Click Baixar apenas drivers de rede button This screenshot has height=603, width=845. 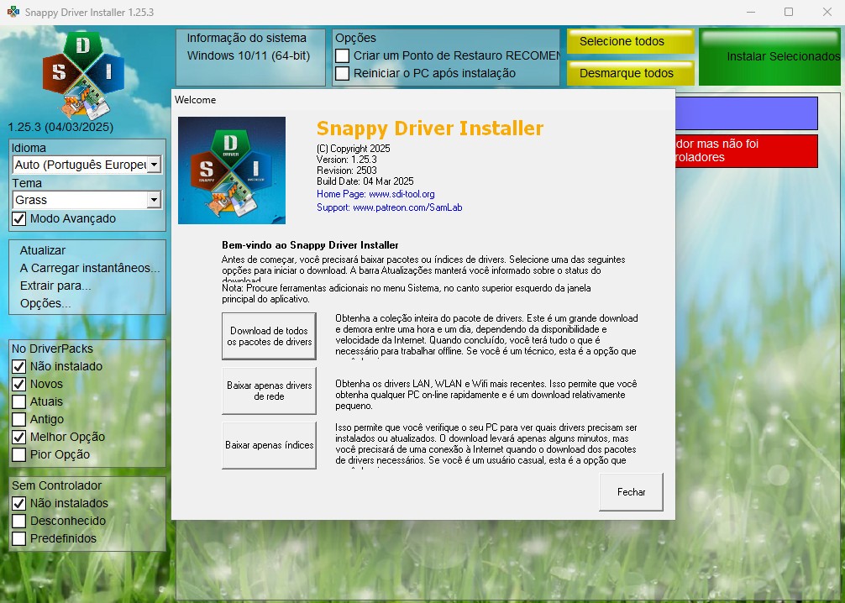(269, 391)
